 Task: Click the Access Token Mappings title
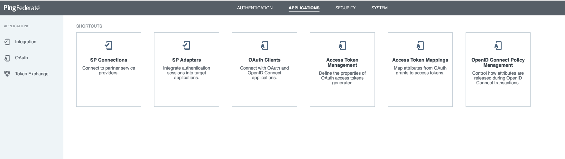pos(420,60)
